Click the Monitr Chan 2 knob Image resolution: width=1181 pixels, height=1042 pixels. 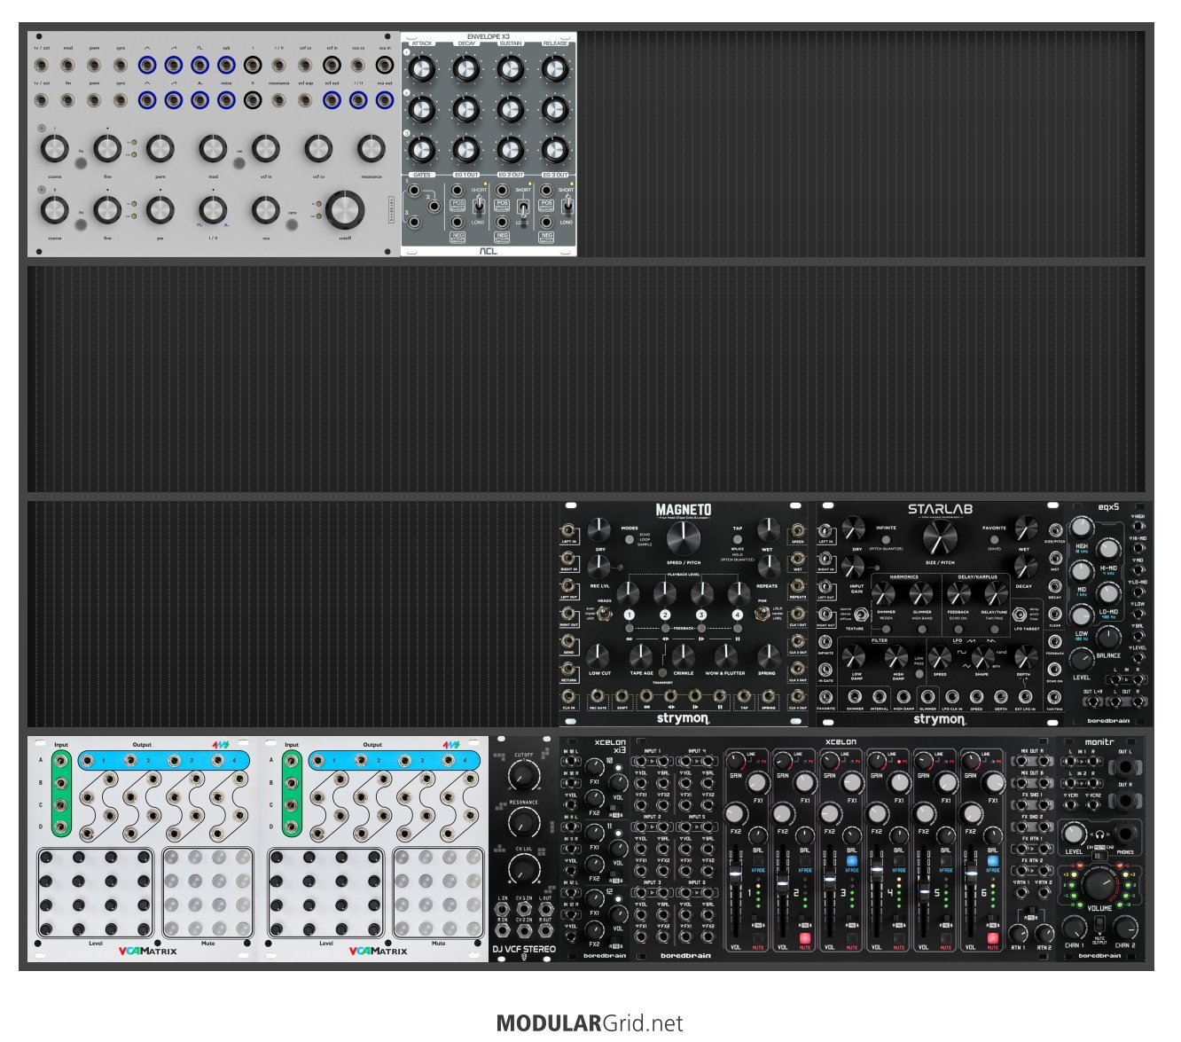(x=1126, y=928)
